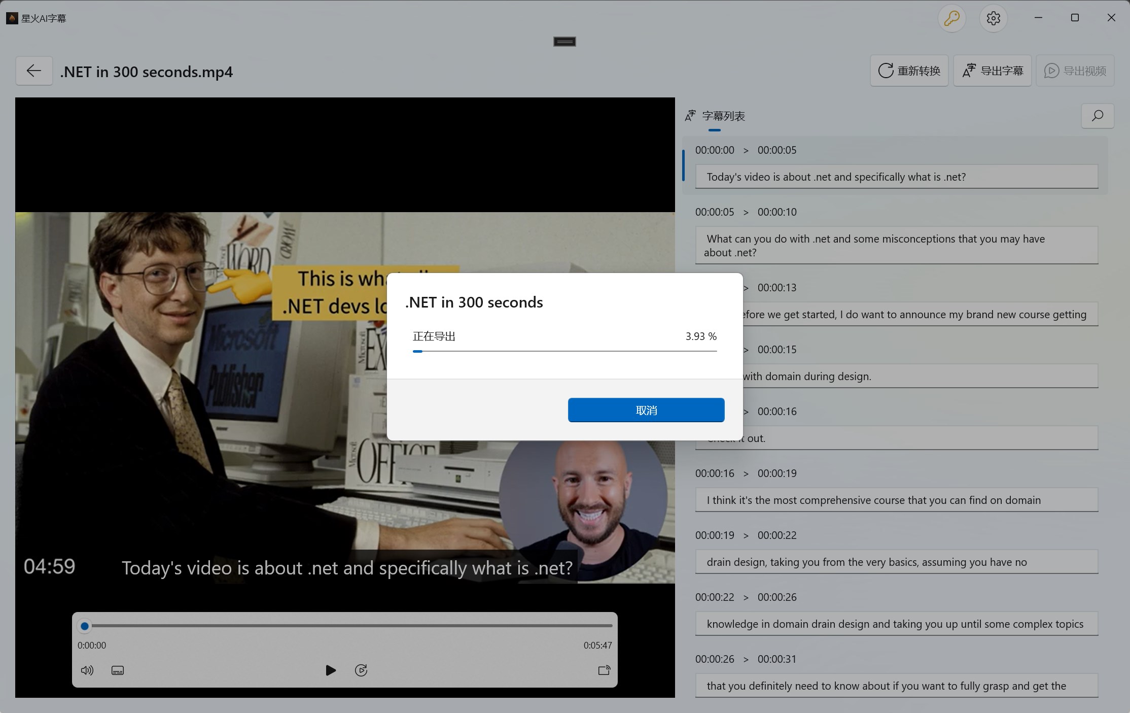Click the 正在导出 status label

click(434, 336)
